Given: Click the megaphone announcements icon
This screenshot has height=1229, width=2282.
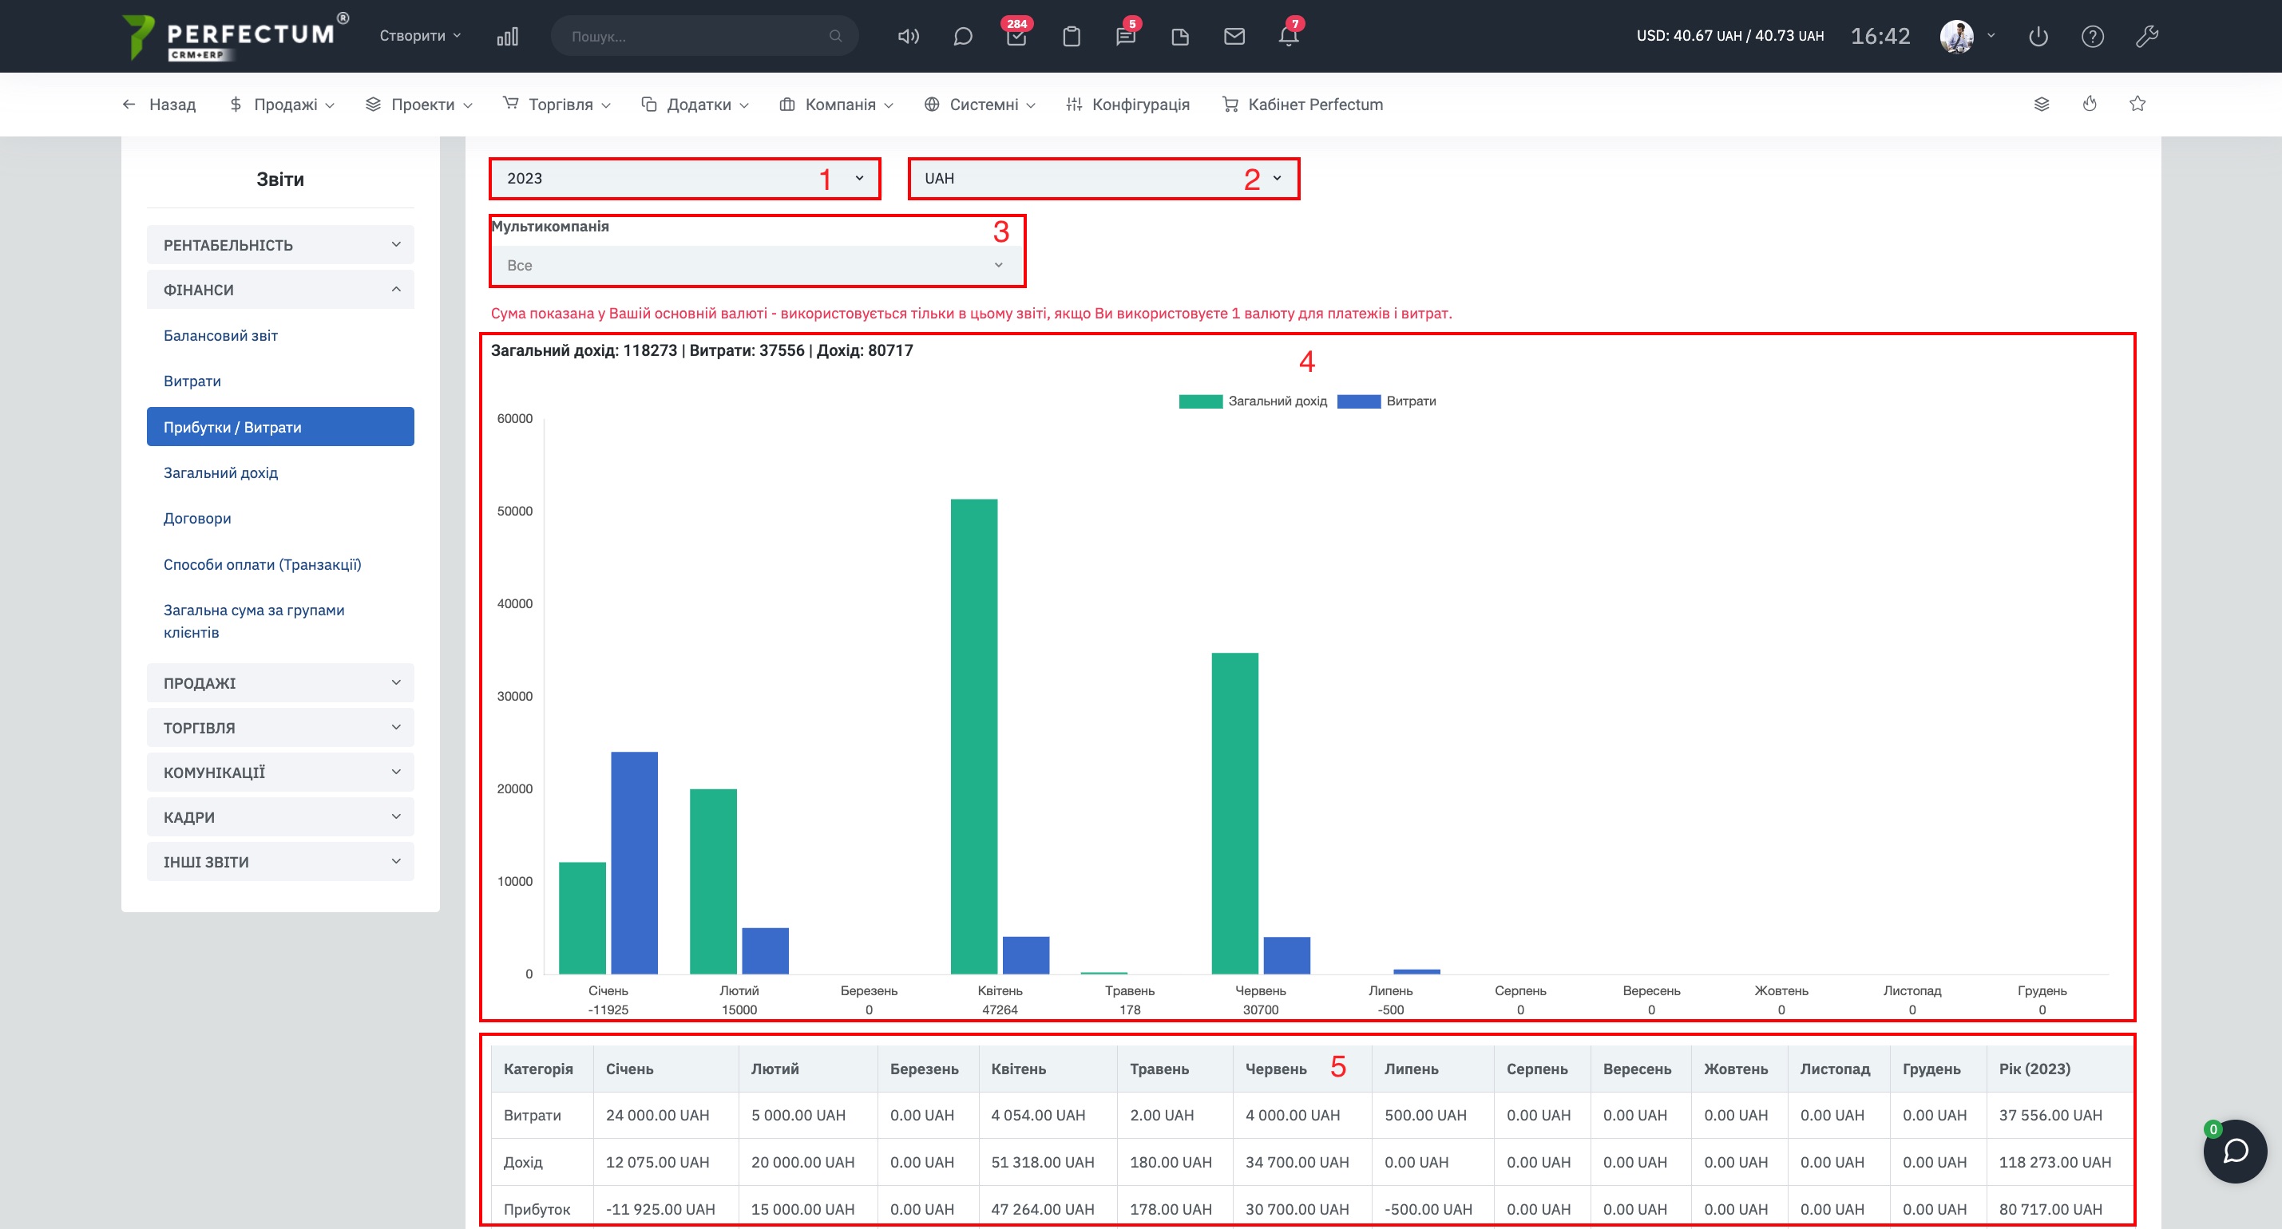Looking at the screenshot, I should 908,36.
